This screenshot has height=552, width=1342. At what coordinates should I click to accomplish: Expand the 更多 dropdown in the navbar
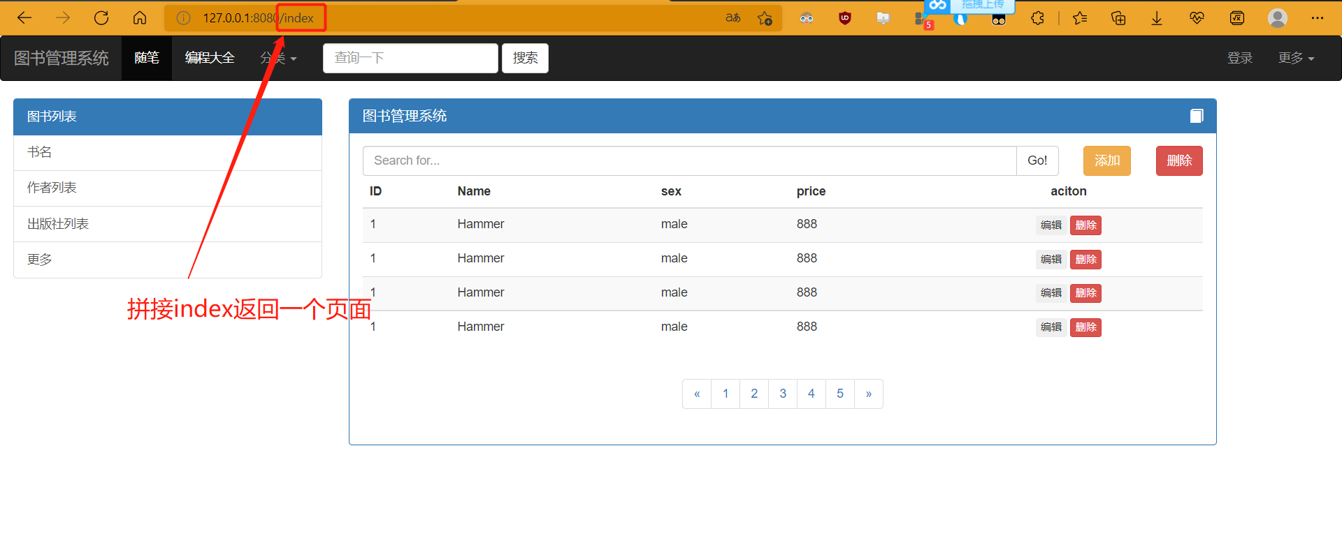click(x=1297, y=58)
